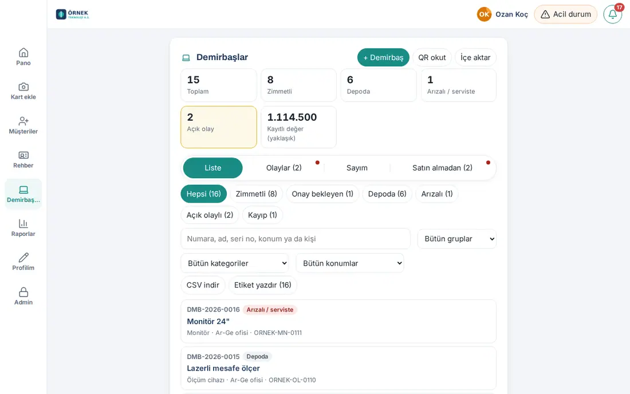Open the Bütün kategoriler dropdown

(x=235, y=263)
